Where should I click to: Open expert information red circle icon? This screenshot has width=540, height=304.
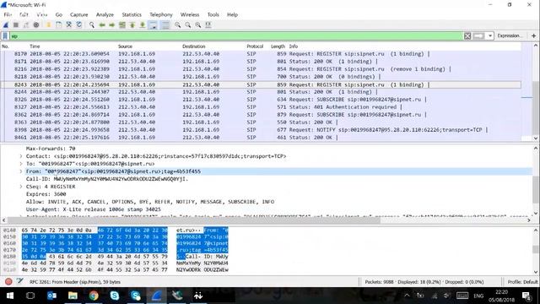8,281
